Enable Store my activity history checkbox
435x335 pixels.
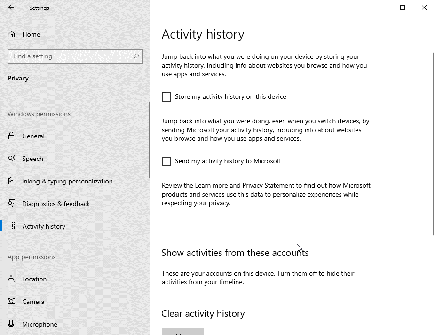(x=166, y=97)
